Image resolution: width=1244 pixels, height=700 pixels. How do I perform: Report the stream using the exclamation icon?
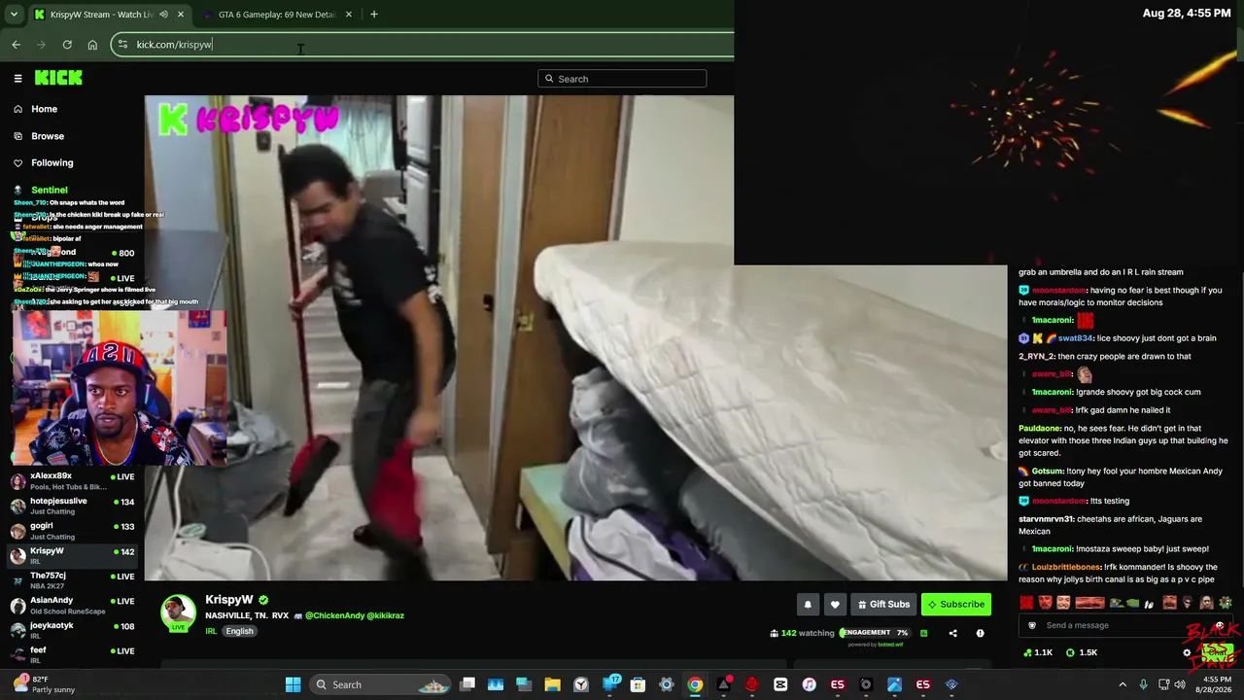pos(980,633)
